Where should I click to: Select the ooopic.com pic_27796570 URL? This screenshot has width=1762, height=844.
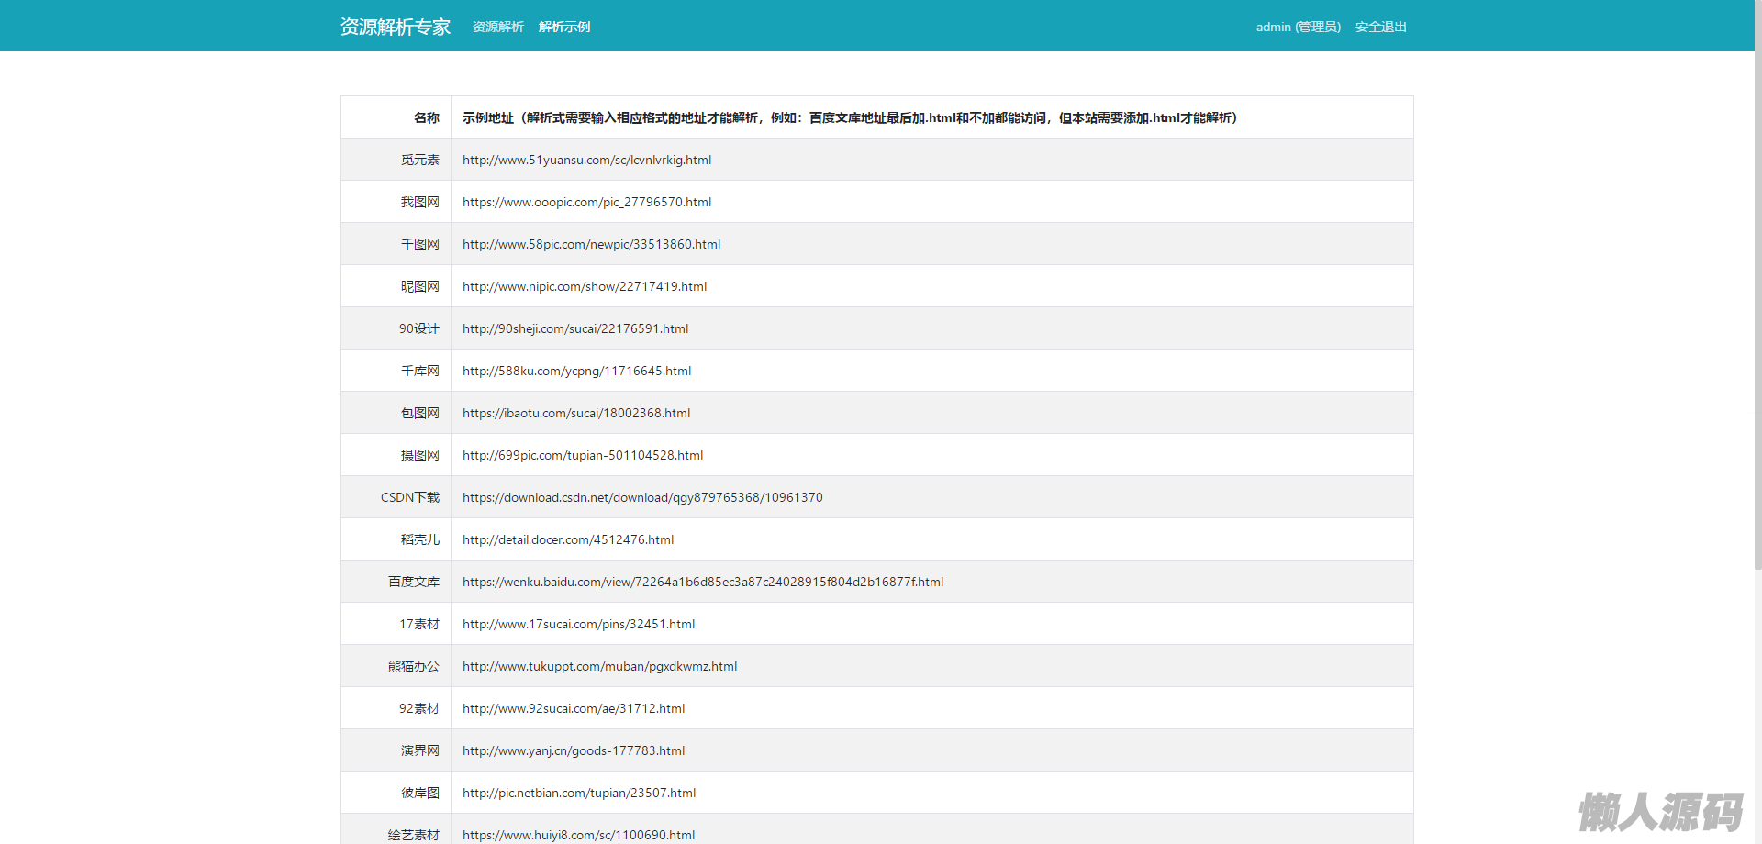pyautogui.click(x=587, y=202)
